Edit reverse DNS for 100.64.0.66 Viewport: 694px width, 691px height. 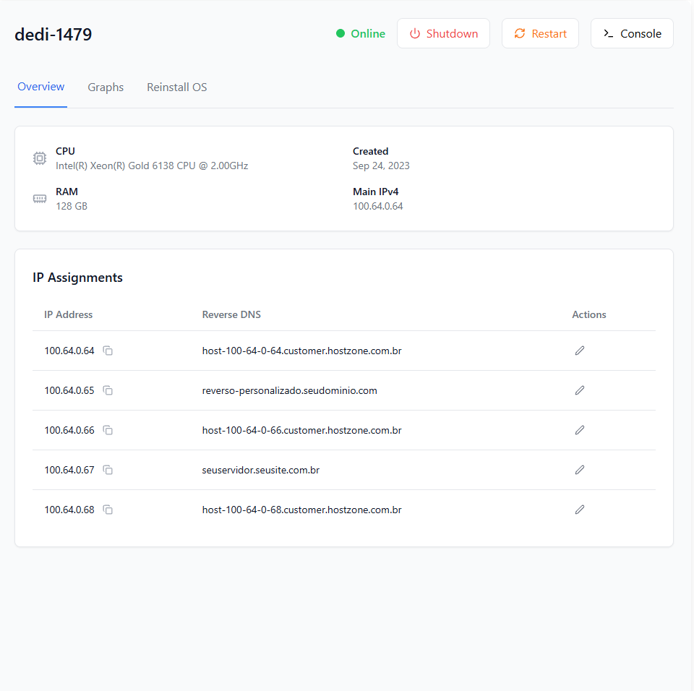coord(579,430)
